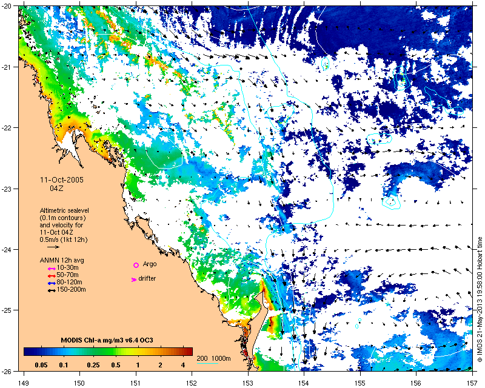
Task: Click the magenta drifter marker symbol
Action: [x=133, y=279]
